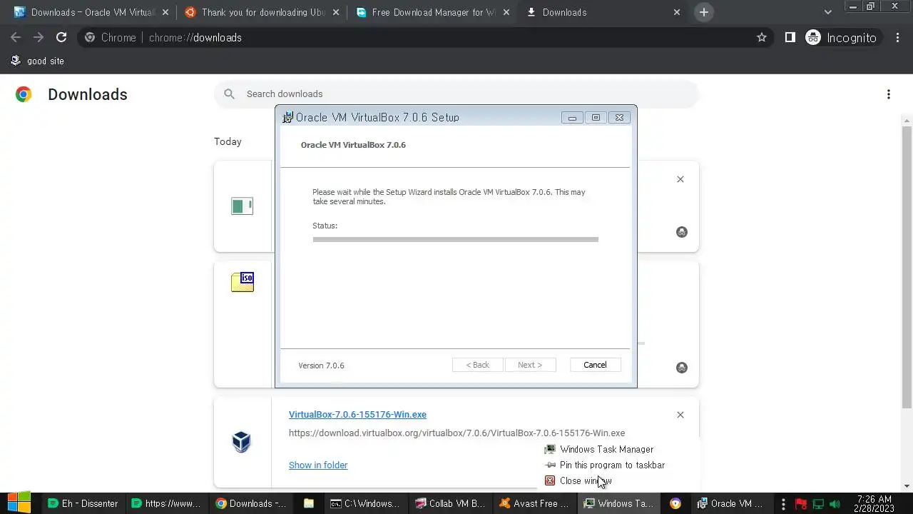Click the ISO file icon
913x514 pixels.
(243, 282)
